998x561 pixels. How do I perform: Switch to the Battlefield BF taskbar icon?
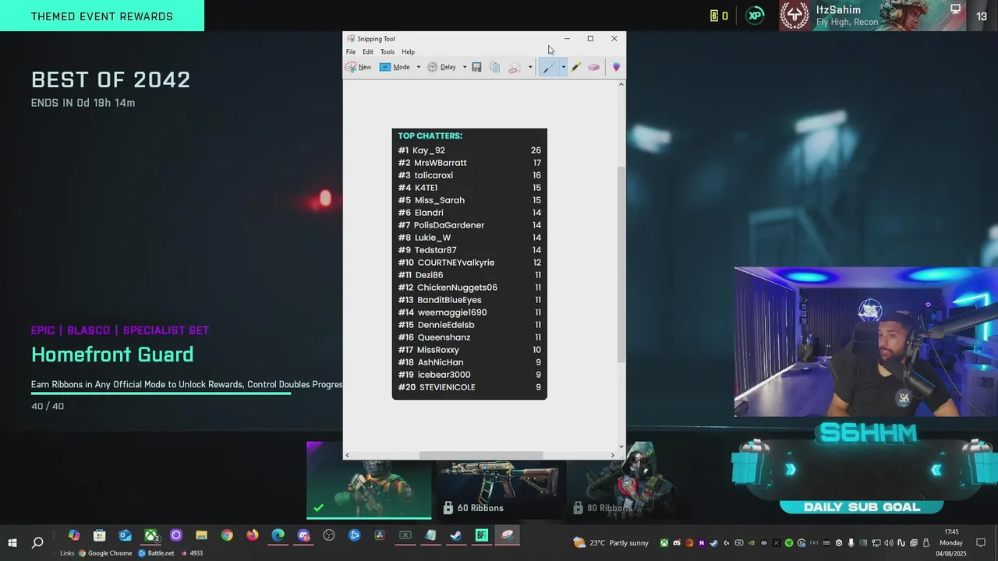(482, 535)
